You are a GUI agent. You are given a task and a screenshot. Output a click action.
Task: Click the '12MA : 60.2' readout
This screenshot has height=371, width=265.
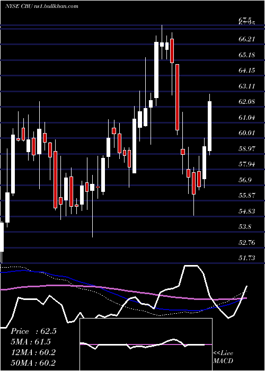33,352
